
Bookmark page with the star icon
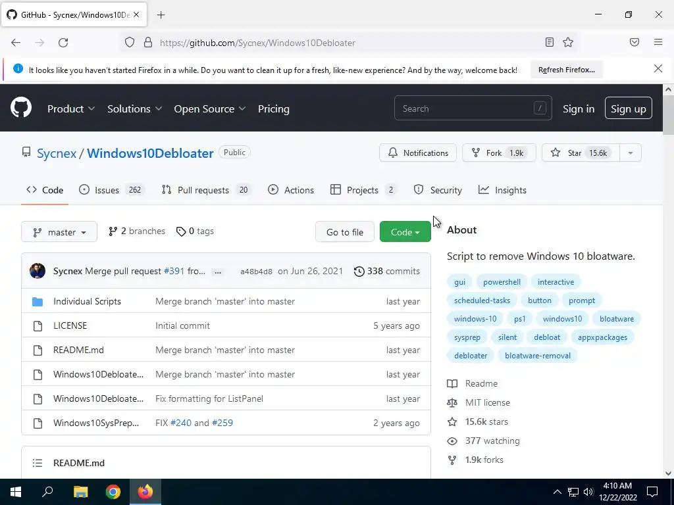coord(568,42)
